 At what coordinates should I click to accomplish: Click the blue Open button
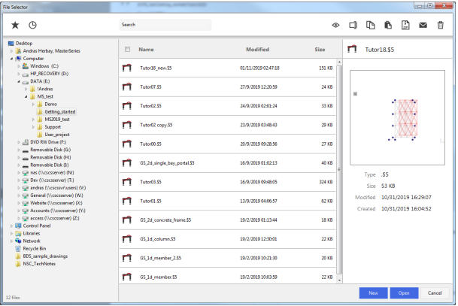(x=404, y=293)
